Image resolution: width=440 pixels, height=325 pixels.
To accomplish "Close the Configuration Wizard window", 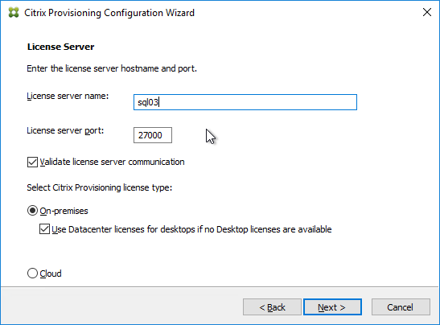I will pos(427,12).
